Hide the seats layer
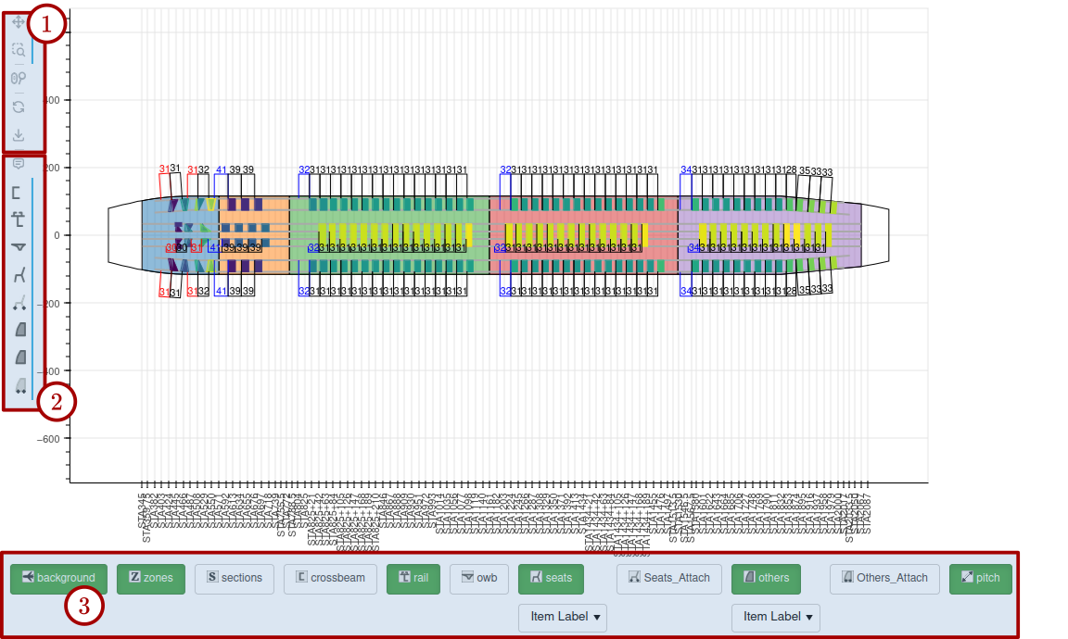1068x639 pixels. [551, 578]
